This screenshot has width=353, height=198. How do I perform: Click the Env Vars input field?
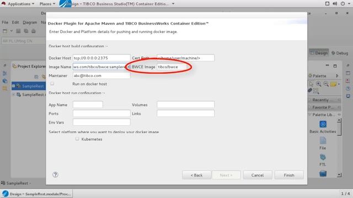[x=101, y=122]
